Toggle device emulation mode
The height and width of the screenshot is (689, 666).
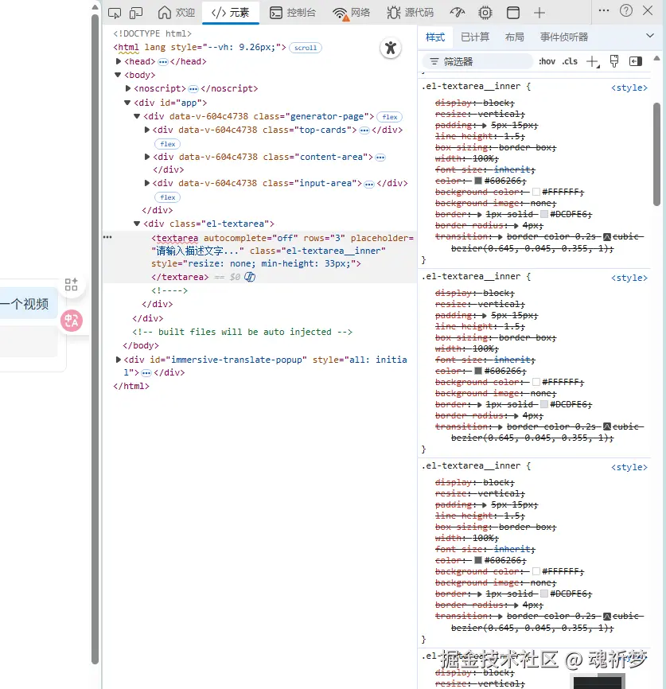click(x=136, y=13)
